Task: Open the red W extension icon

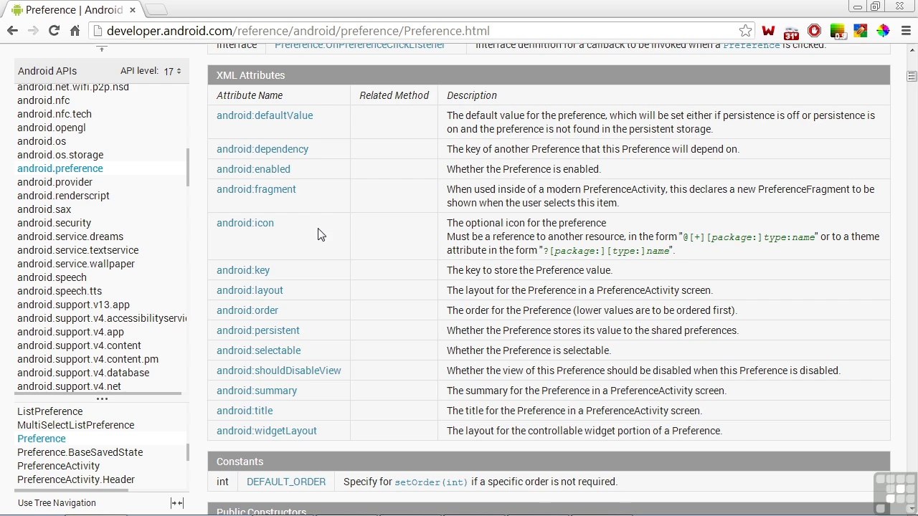Action: point(768,31)
